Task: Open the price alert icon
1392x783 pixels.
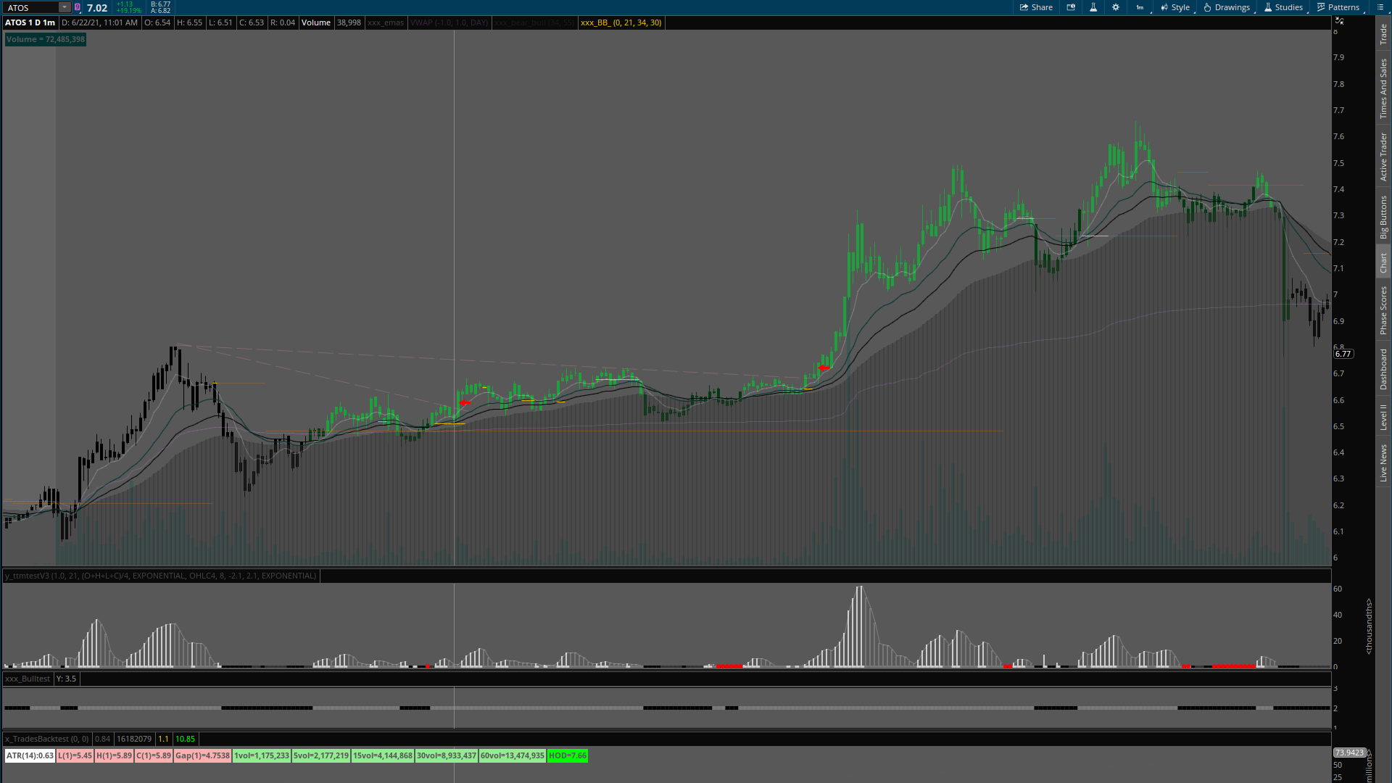Action: 1071,7
